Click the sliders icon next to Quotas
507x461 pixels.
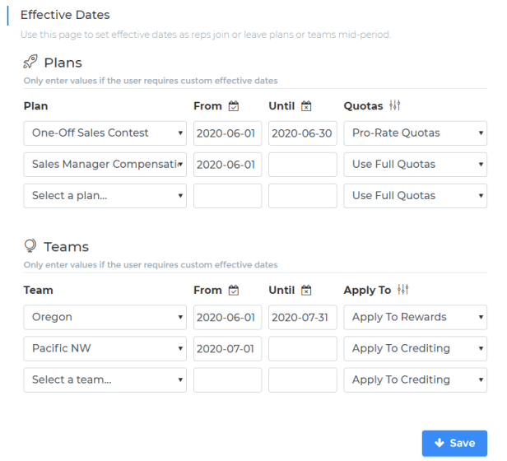pos(395,105)
